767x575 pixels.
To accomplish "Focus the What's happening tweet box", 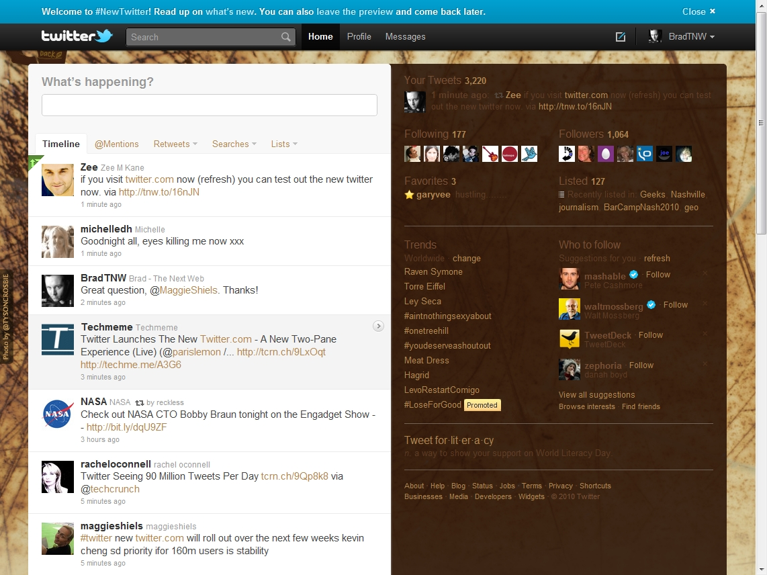I will [210, 105].
